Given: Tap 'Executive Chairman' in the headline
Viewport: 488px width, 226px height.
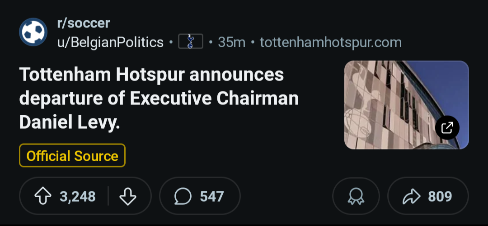Looking at the screenshot, I should [x=214, y=98].
